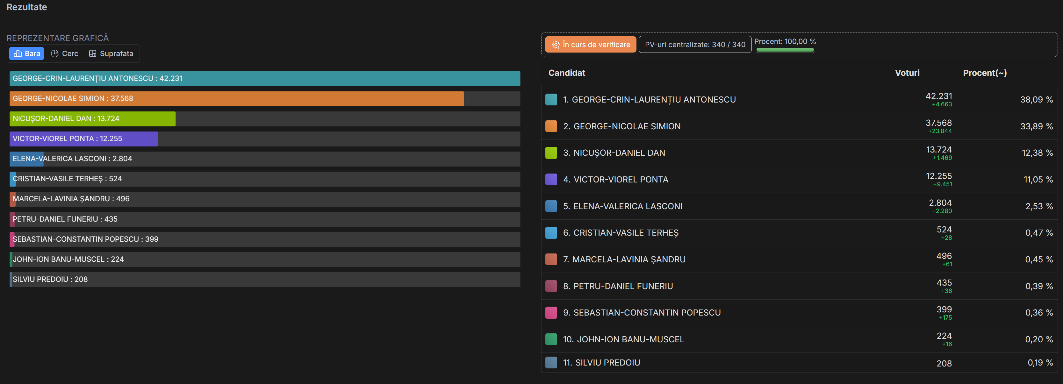Click the grid icon on Suprafata
The width and height of the screenshot is (1063, 384).
coord(92,53)
